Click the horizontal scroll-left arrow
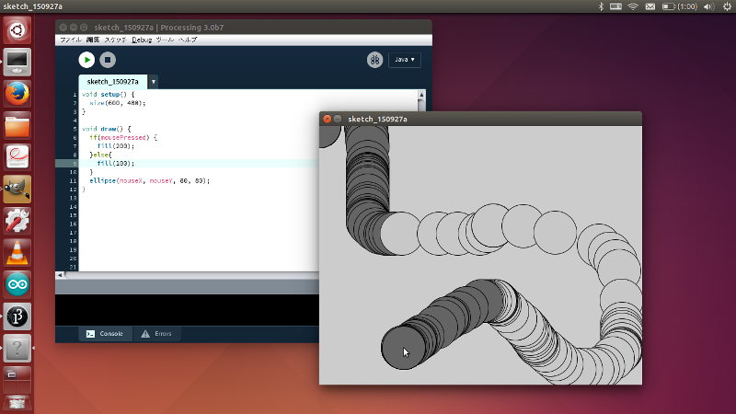 (60, 275)
